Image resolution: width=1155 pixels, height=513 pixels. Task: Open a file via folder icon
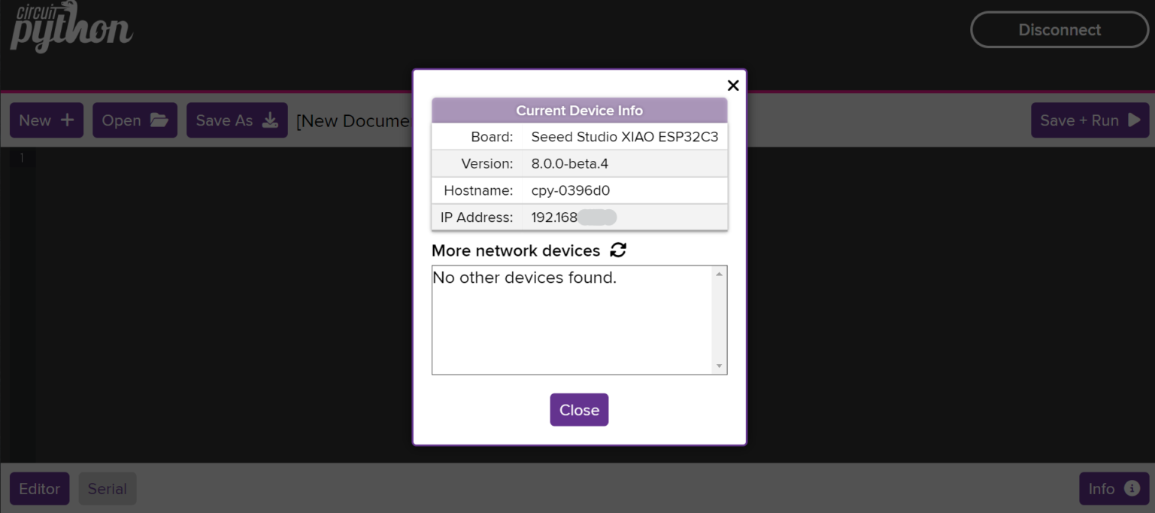coord(159,120)
